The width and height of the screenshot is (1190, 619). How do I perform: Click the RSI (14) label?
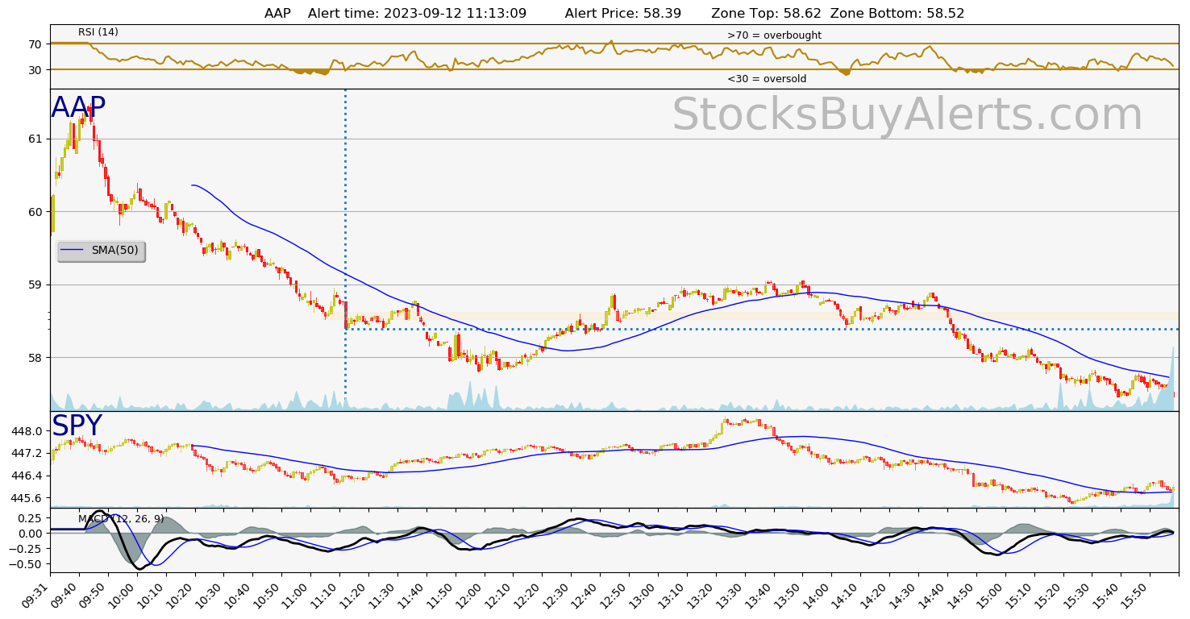pyautogui.click(x=98, y=32)
